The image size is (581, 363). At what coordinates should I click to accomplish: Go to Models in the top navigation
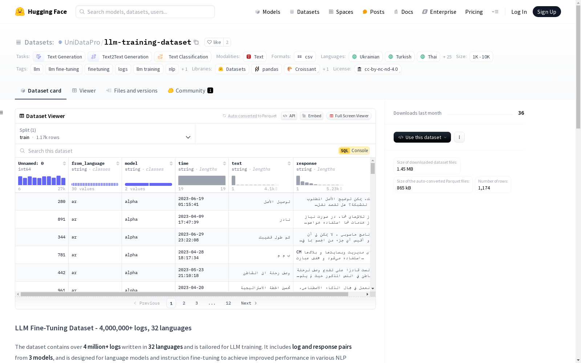tap(268, 12)
